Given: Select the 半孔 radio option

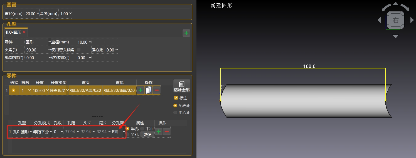Looking at the screenshot, I should [x=128, y=129].
